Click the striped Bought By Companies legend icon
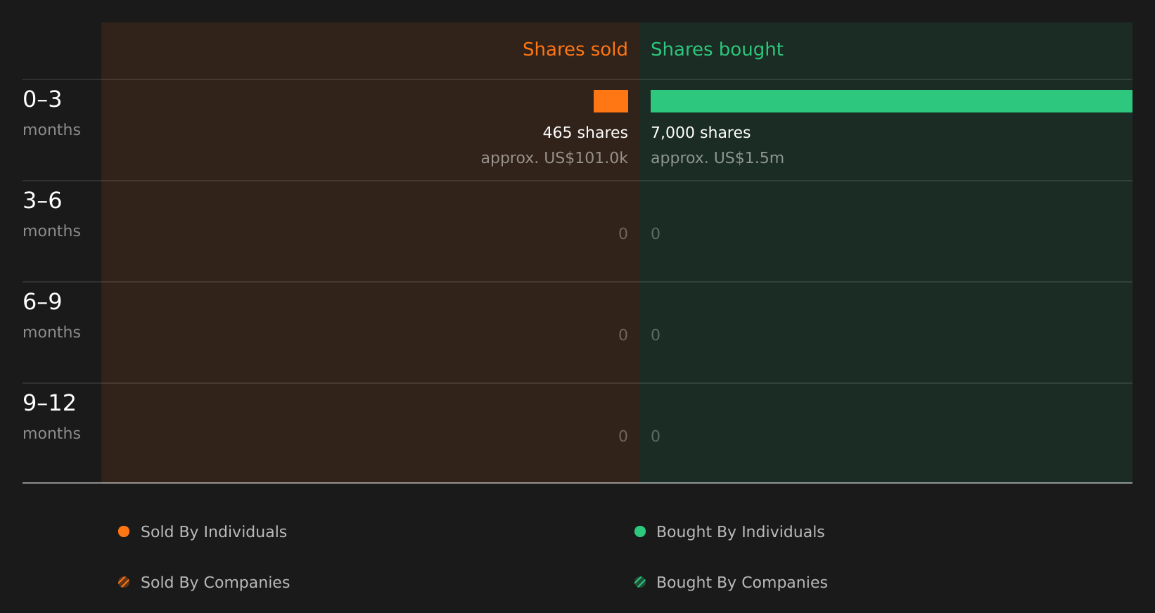The width and height of the screenshot is (1155, 613). coord(640,582)
